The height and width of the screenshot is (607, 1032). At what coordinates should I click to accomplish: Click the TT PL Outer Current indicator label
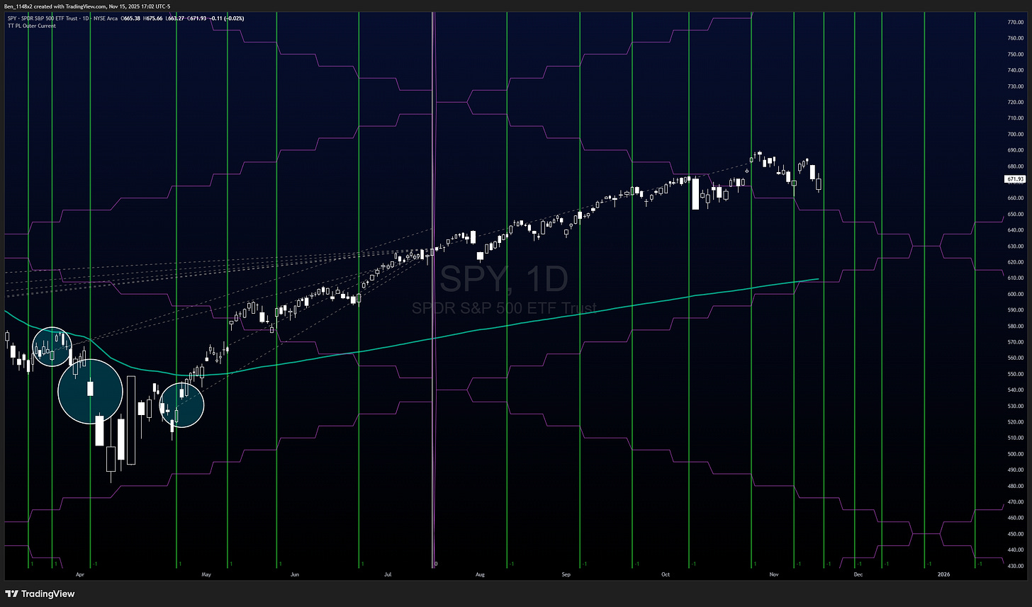tap(32, 25)
